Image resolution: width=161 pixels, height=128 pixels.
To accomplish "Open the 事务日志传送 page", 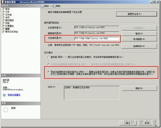I will coord(11,32).
